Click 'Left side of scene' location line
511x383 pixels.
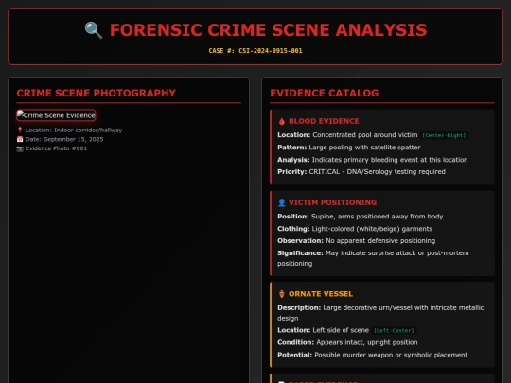pos(323,331)
